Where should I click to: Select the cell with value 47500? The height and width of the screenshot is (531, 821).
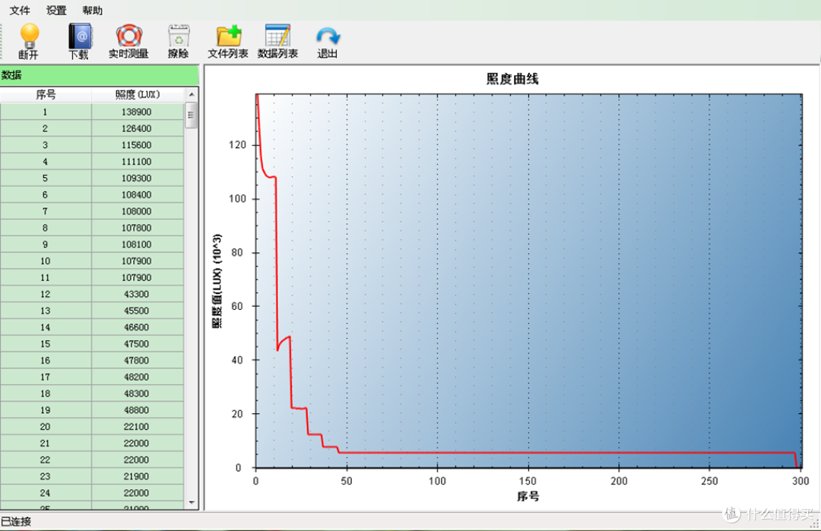tap(137, 343)
